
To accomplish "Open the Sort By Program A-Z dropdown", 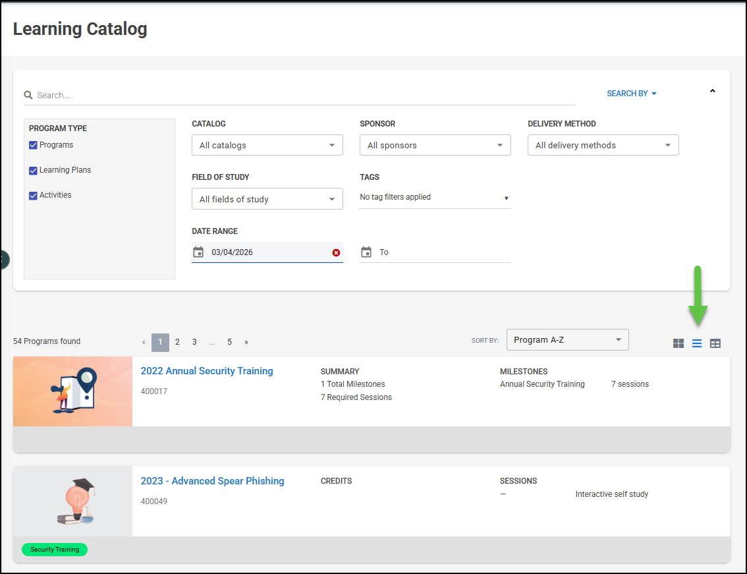I will pyautogui.click(x=567, y=340).
